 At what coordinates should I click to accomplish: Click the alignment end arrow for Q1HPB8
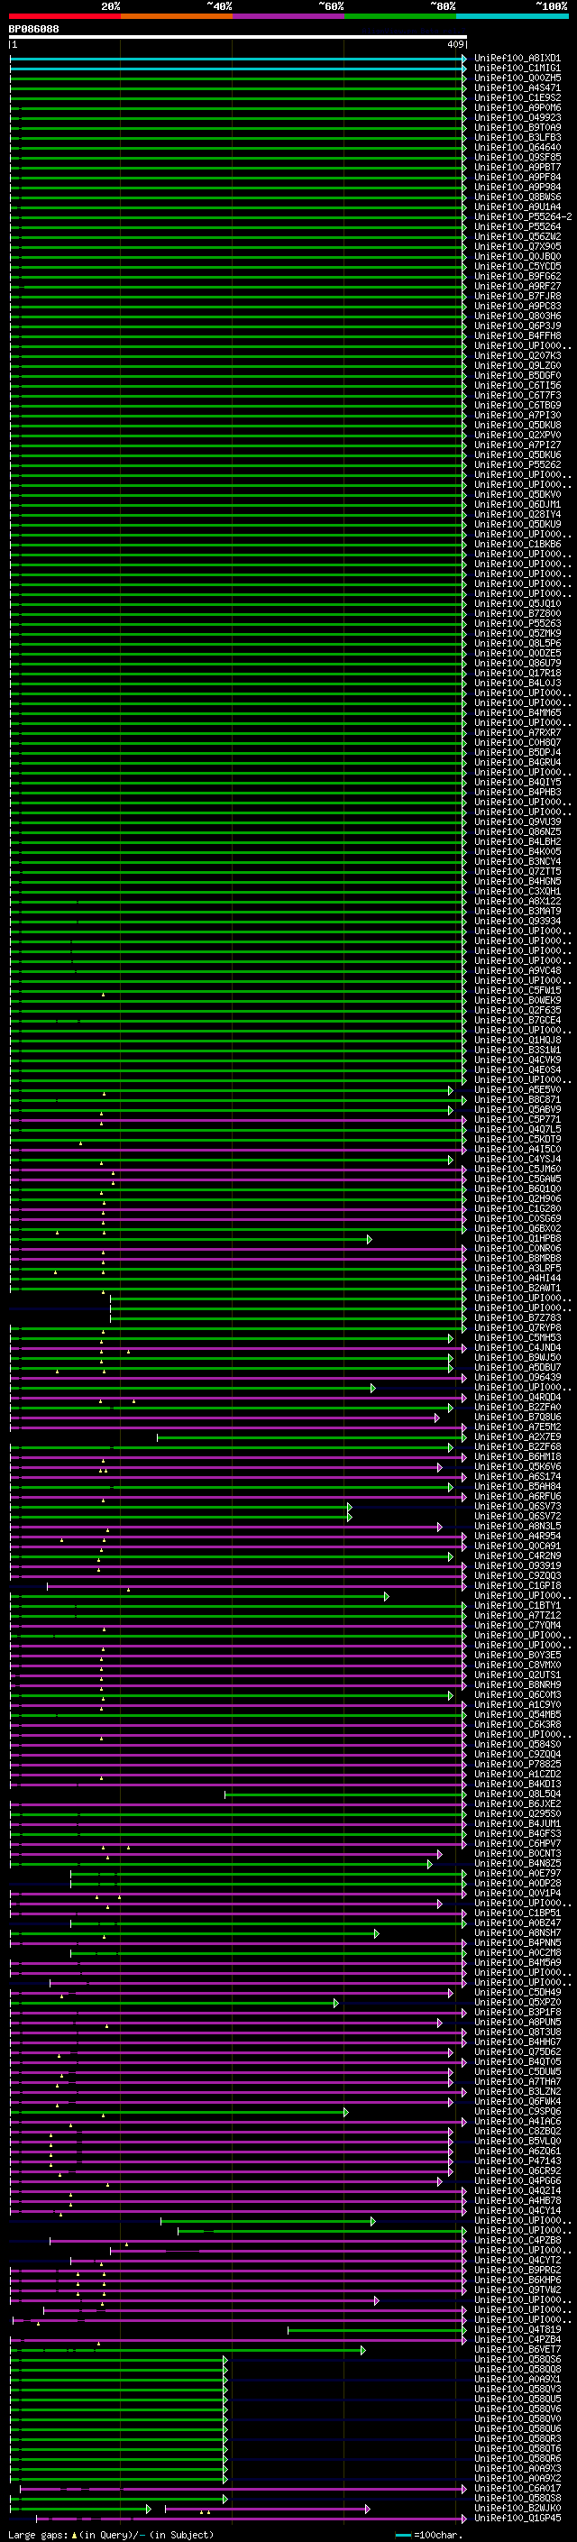pos(370,1239)
